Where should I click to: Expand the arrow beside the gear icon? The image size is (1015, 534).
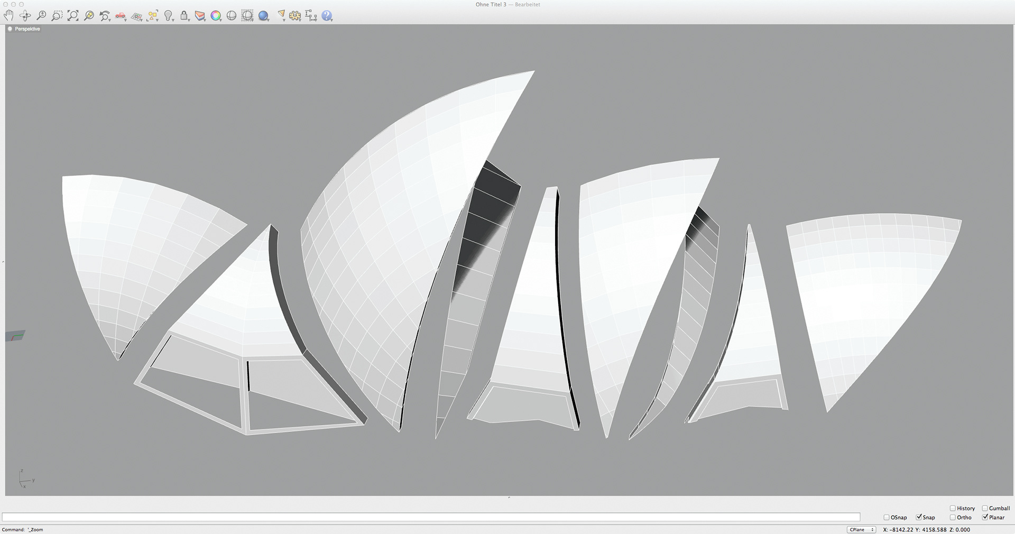tap(300, 21)
